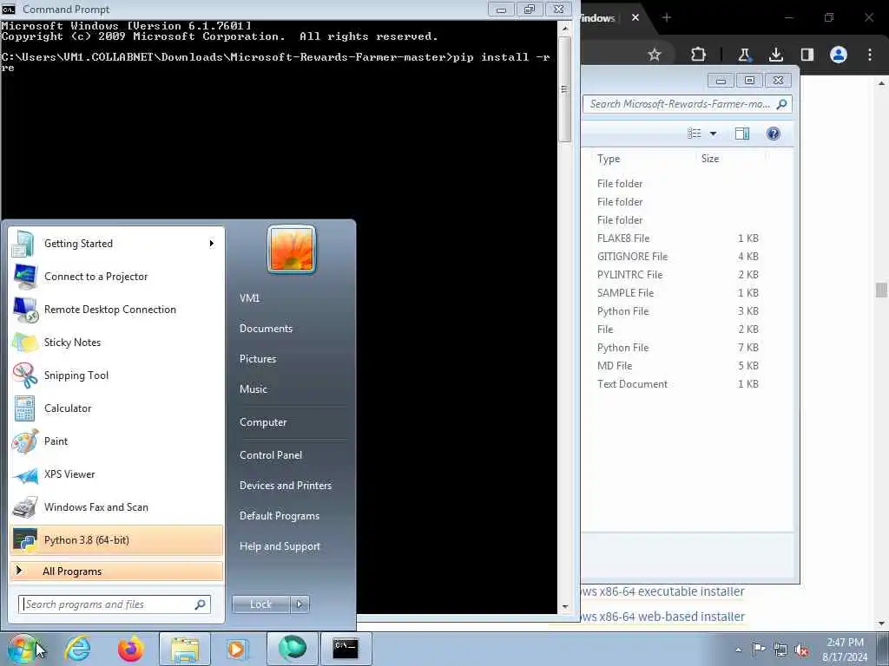
Task: Click Command Prompt scroll up arrow
Action: pos(564,28)
